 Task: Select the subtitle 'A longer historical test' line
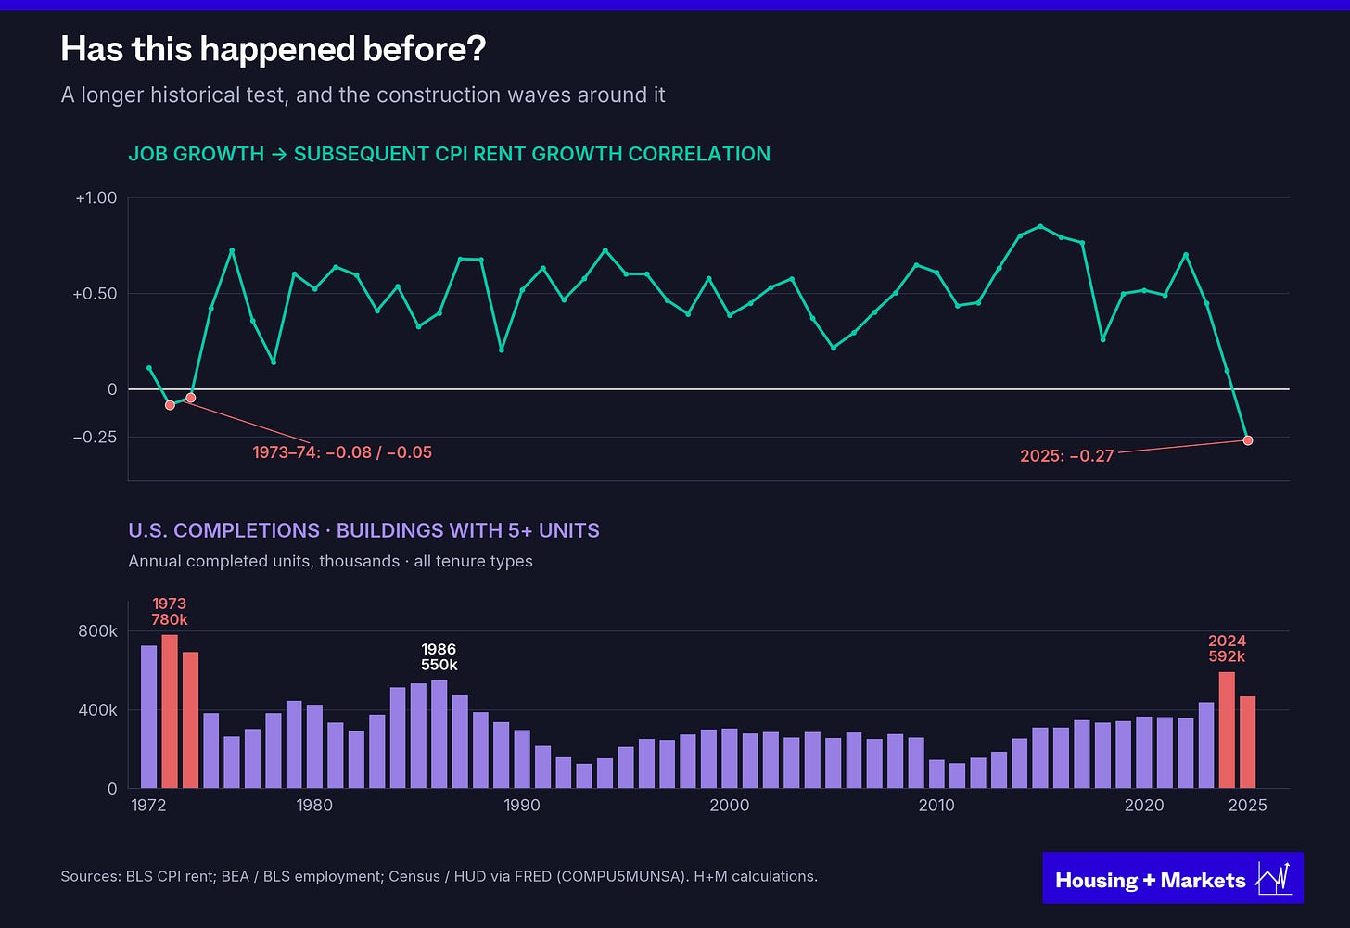point(363,95)
